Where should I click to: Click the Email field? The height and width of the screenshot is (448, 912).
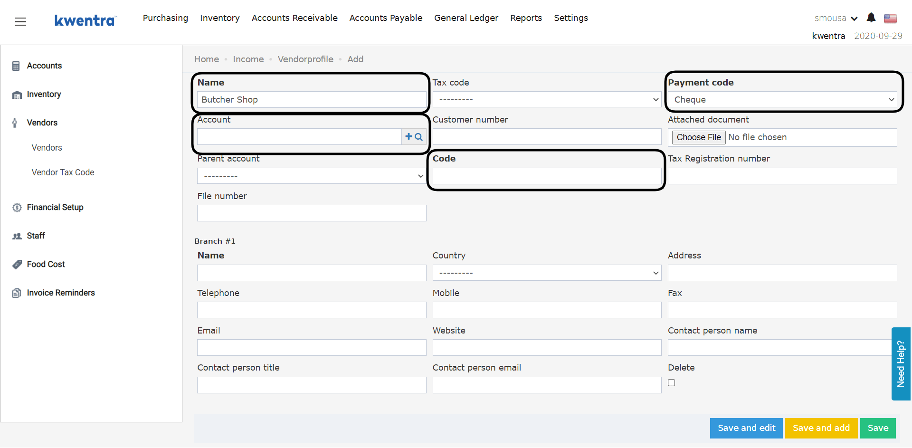[x=312, y=348]
